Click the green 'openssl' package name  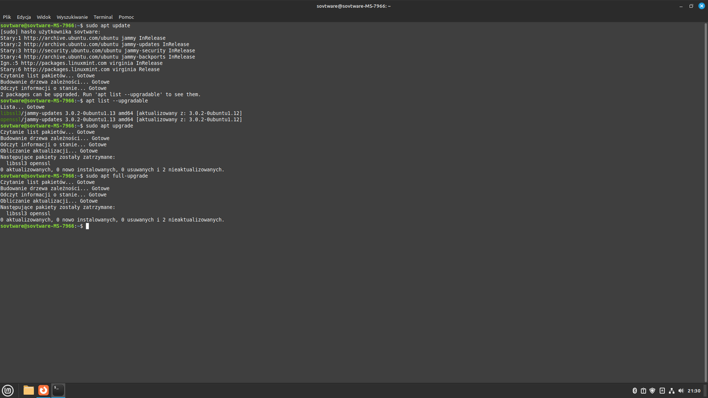click(x=11, y=119)
